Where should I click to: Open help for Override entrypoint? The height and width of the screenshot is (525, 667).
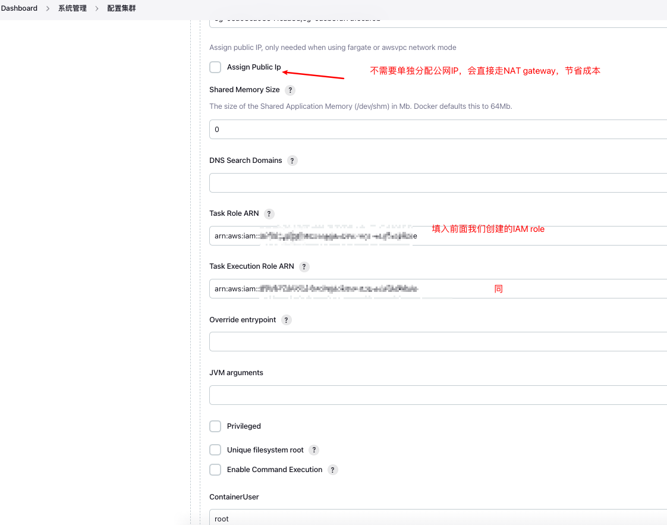[286, 320]
